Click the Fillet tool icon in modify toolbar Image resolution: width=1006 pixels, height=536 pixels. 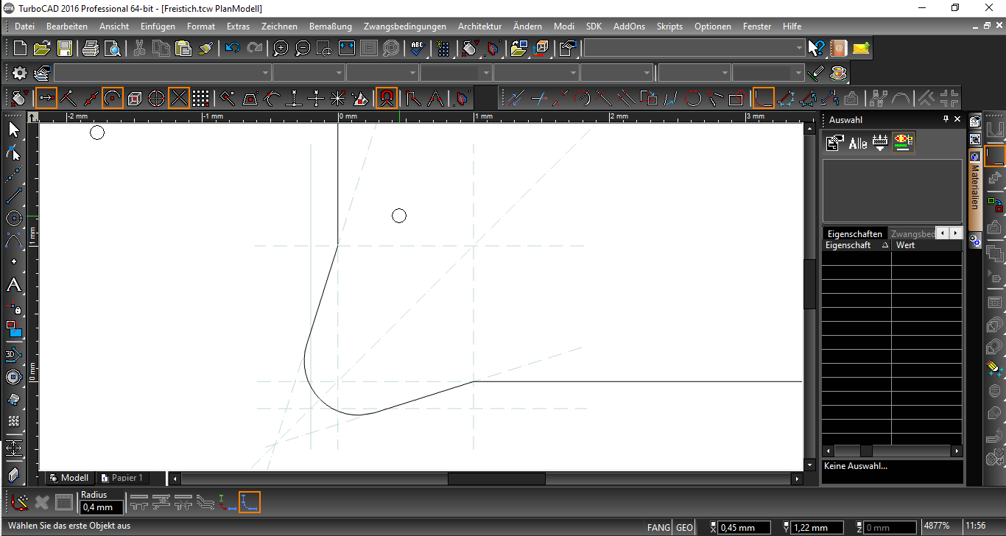pyautogui.click(x=764, y=98)
